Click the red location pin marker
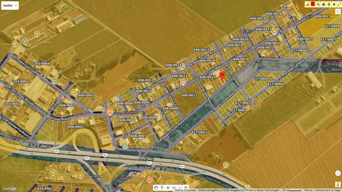342x192 pixels. click(222, 76)
